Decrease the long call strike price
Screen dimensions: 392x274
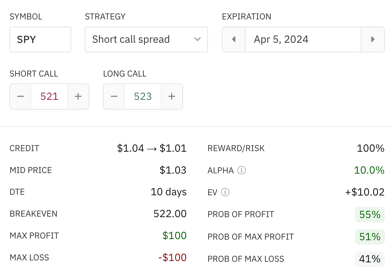coord(114,97)
